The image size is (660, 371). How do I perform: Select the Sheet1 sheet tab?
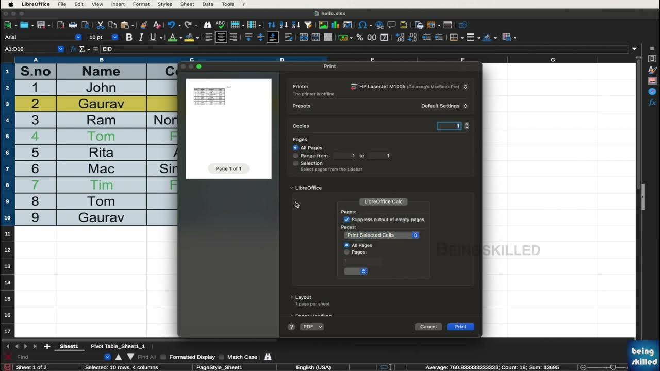[69, 346]
